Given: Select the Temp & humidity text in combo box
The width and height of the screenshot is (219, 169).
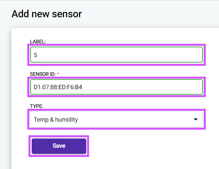Looking at the screenshot, I should coord(56,120).
